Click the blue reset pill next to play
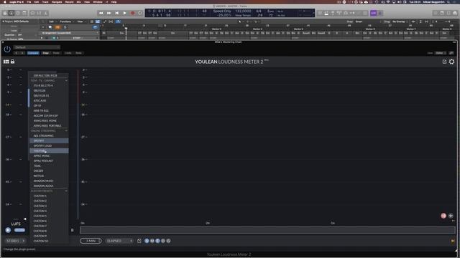Image resolution: width=460 pixels, height=258 pixels. coord(19,230)
